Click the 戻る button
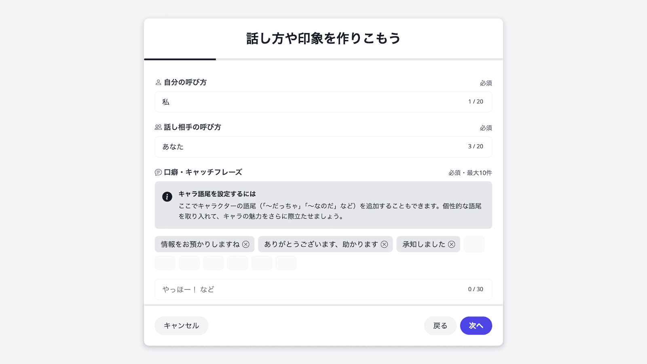The width and height of the screenshot is (647, 364). [440, 325]
